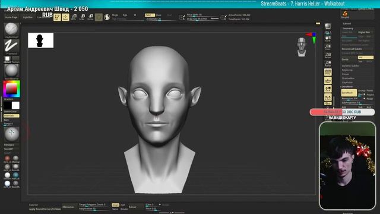Open the ClayBuildup brush selector

click(11, 30)
